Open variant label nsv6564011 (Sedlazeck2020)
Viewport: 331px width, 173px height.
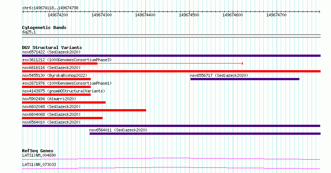[x=118, y=130]
